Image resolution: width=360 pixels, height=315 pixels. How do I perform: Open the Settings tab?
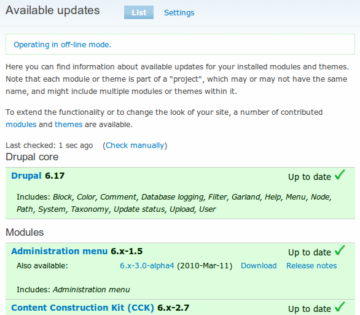[179, 13]
